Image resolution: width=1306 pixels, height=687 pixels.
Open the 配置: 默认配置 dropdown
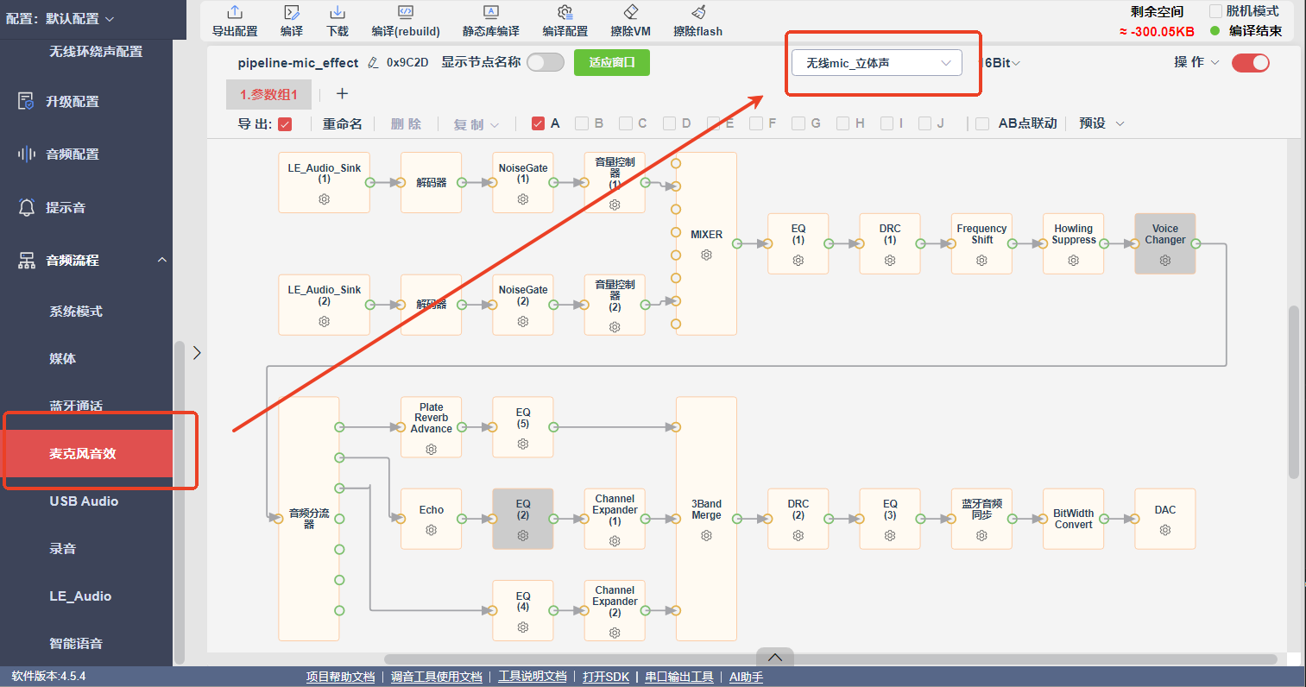click(x=60, y=18)
